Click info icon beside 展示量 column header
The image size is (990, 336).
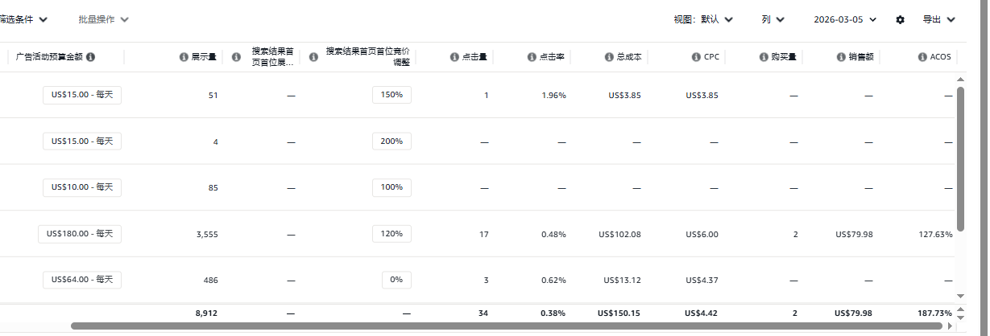(x=184, y=57)
